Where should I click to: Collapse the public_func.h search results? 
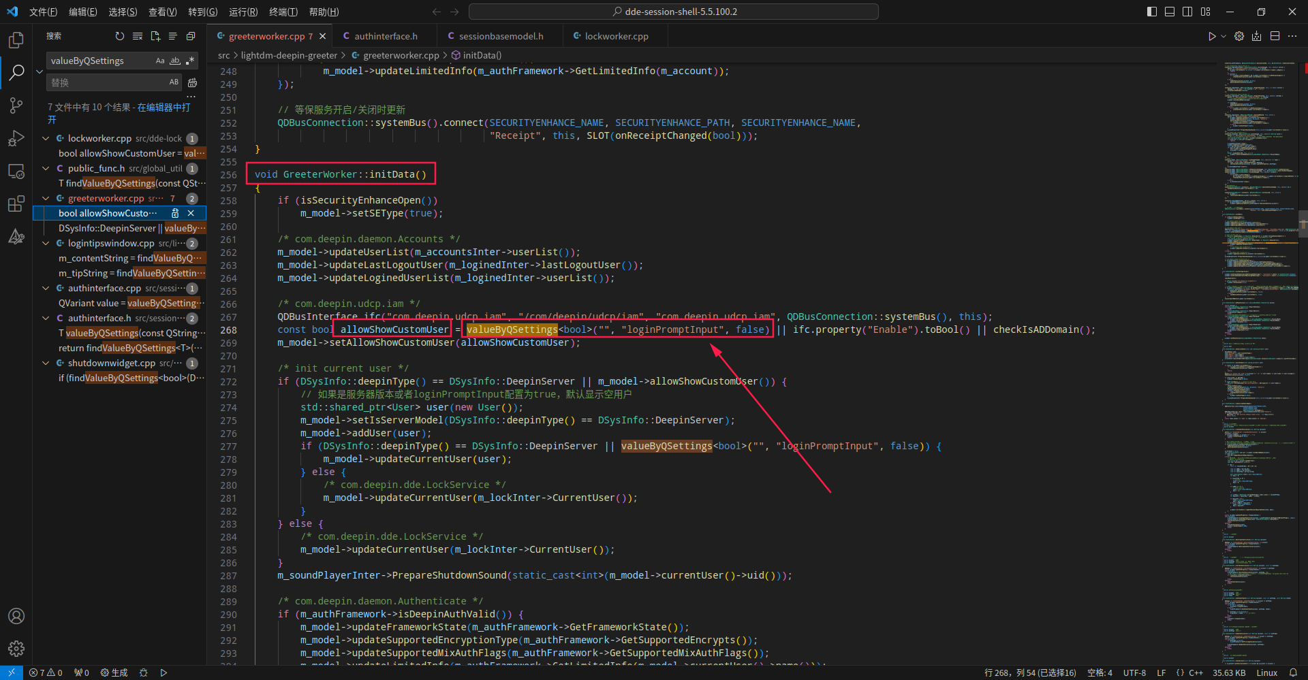click(x=46, y=168)
